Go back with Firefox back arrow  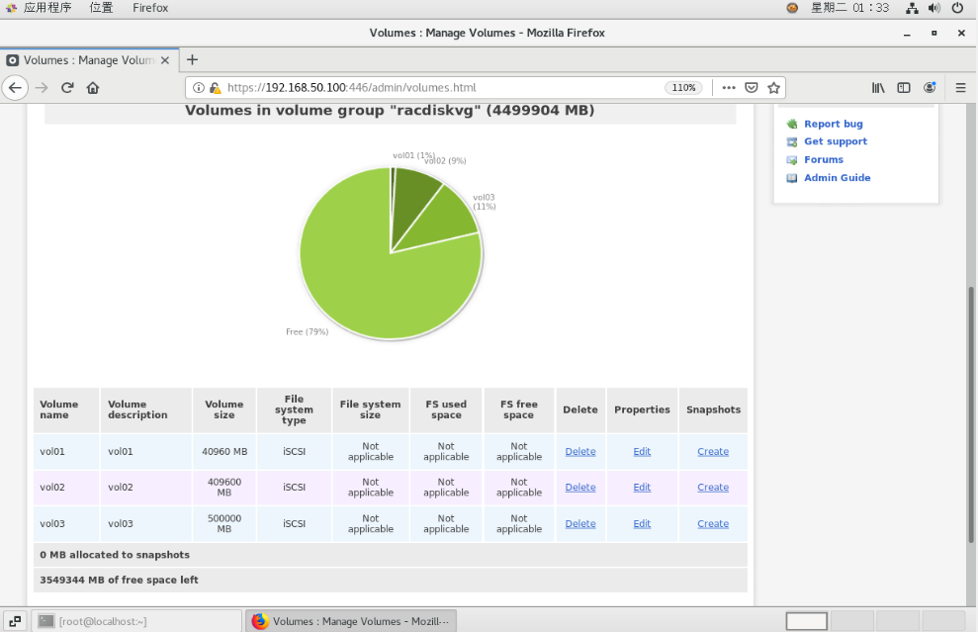coord(15,88)
